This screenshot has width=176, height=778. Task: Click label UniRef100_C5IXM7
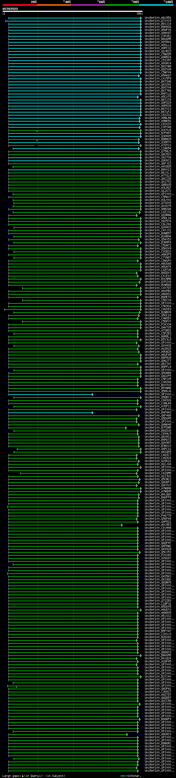[x=158, y=60]
